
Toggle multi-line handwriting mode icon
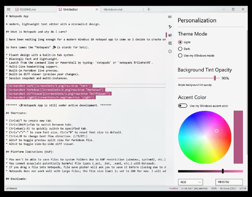point(170,27)
